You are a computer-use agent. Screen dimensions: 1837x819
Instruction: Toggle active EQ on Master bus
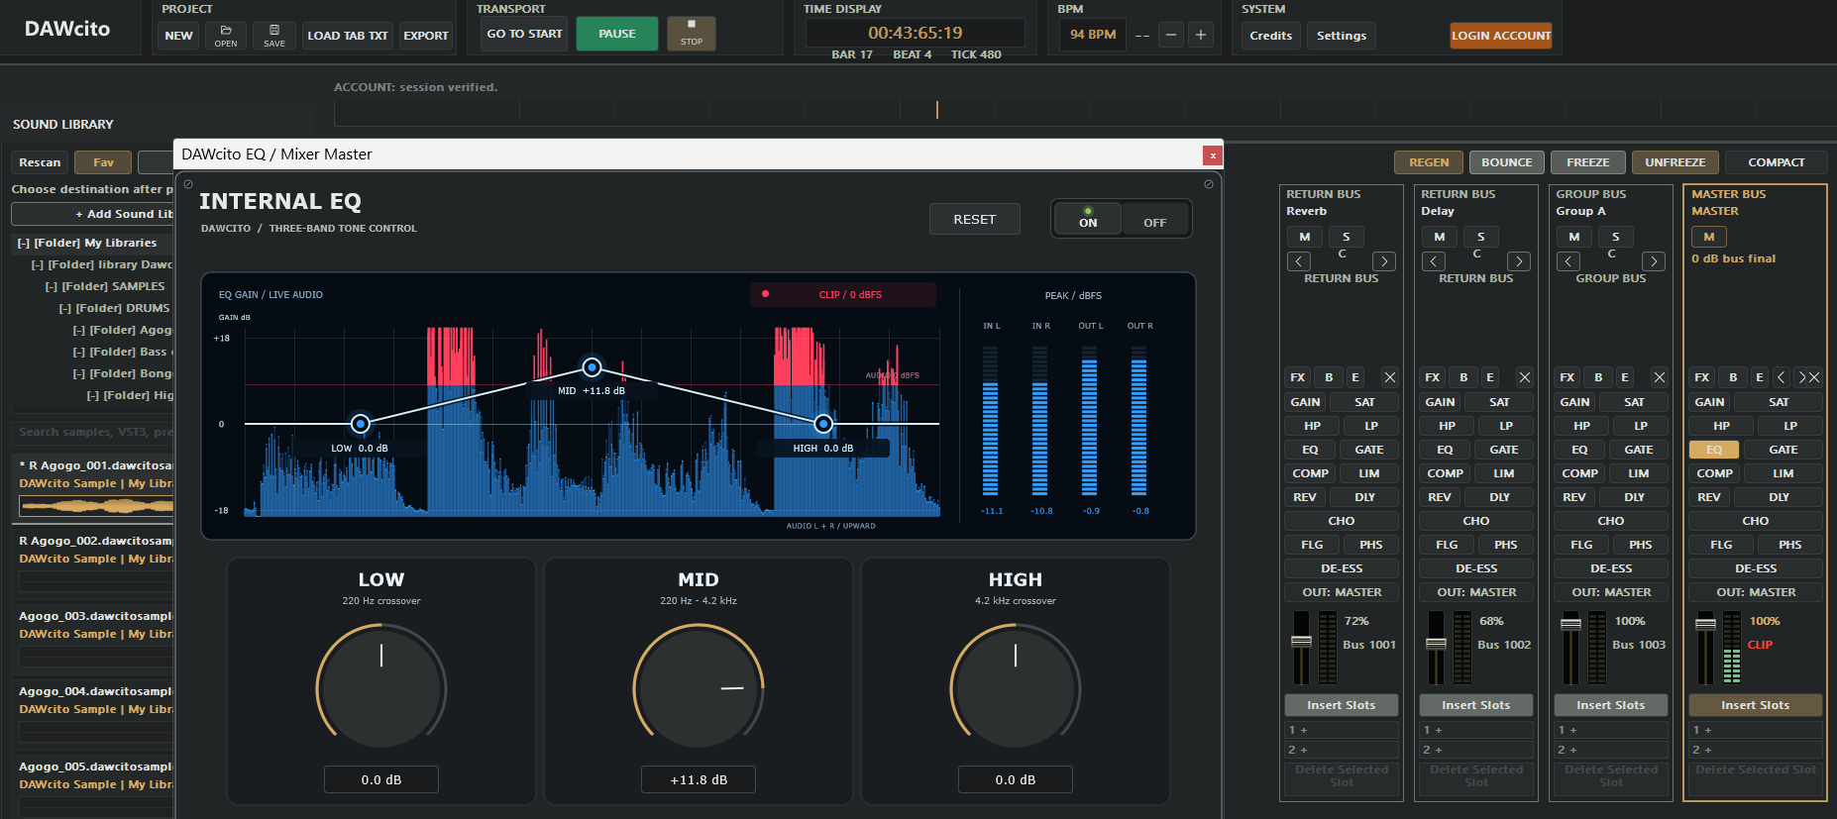click(x=1714, y=450)
